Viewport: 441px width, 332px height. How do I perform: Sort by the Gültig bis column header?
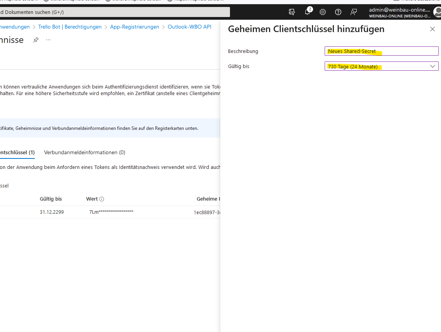51,199
